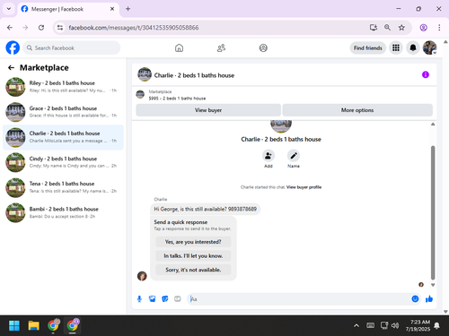Open the Friends icon in top navigation
Screen dimensions: 449x336
pos(221,47)
